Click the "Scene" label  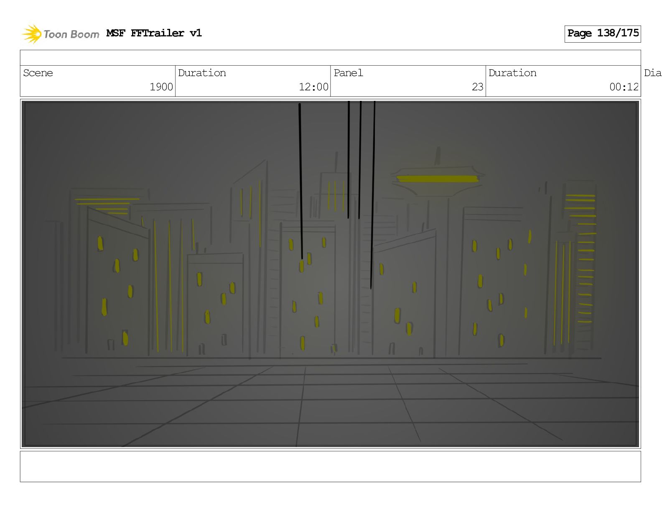[38, 73]
